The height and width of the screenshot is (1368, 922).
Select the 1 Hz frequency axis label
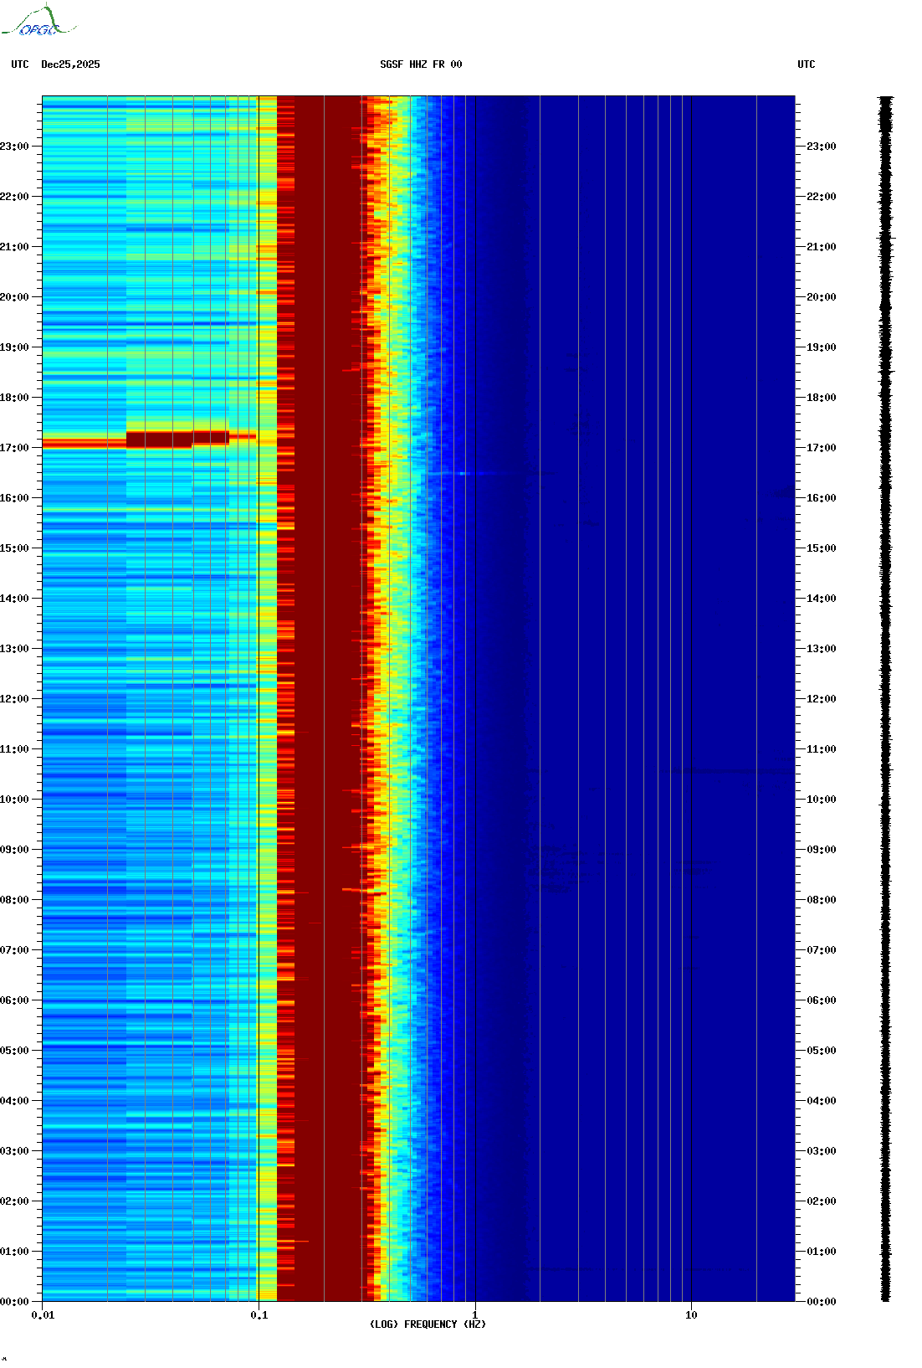coord(475,1315)
